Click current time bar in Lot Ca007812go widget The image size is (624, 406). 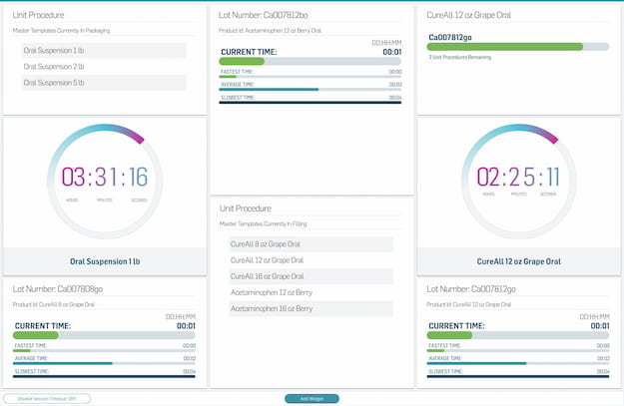point(518,335)
